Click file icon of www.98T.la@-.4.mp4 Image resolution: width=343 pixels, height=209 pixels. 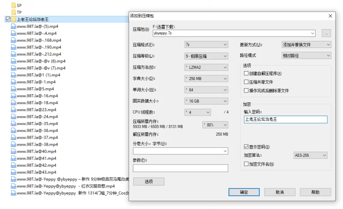pyautogui.click(x=14, y=33)
